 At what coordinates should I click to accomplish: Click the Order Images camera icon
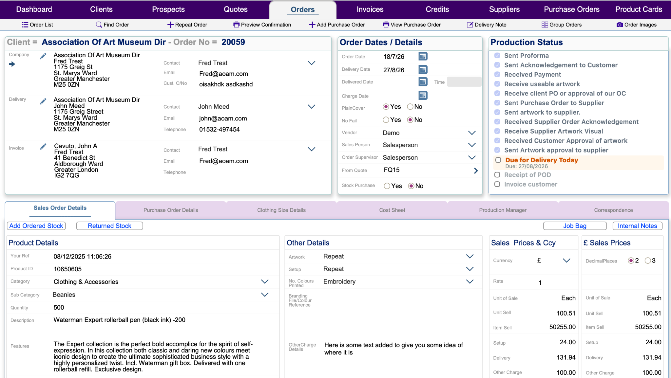620,25
